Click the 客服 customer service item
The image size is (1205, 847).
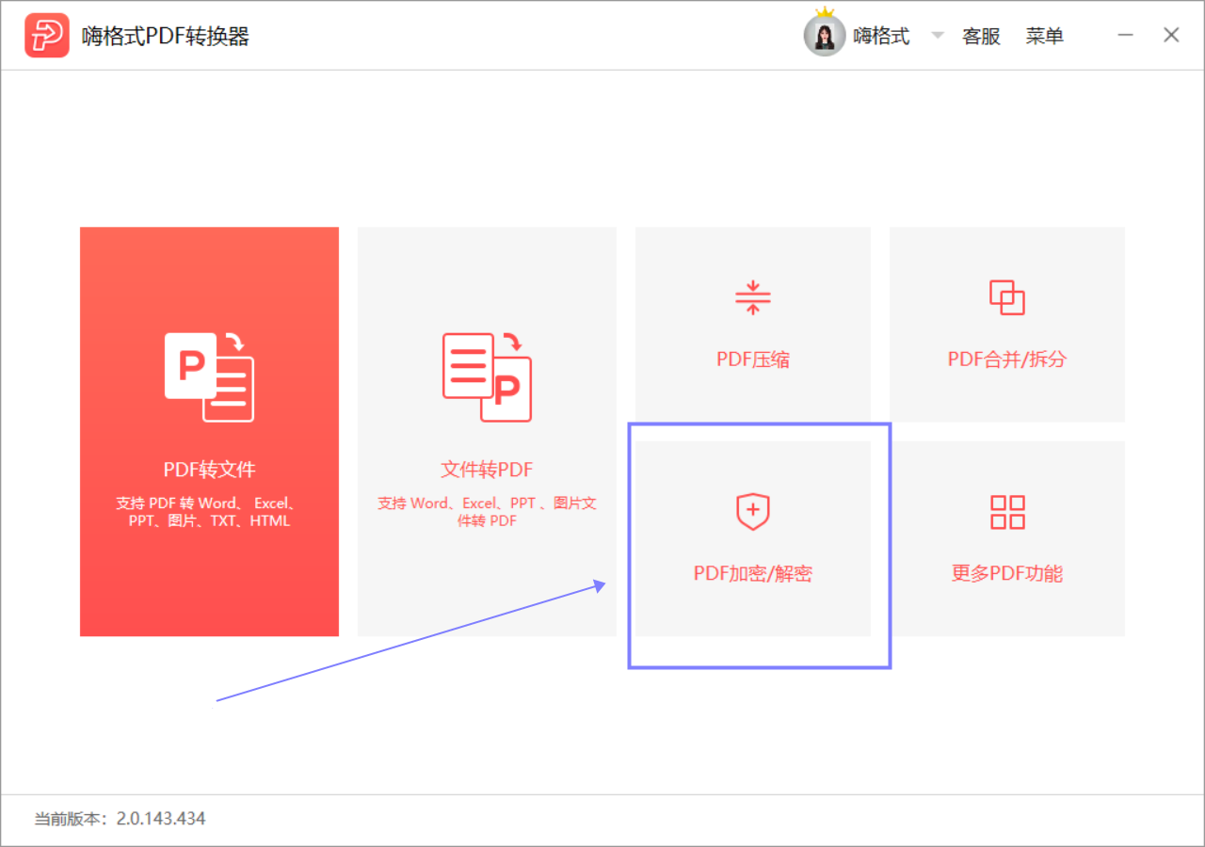(981, 35)
